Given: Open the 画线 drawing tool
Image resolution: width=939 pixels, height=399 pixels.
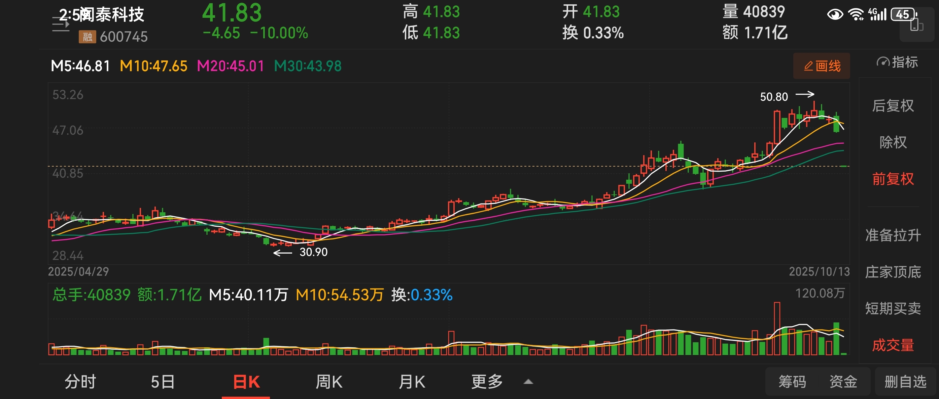Looking at the screenshot, I should point(821,66).
